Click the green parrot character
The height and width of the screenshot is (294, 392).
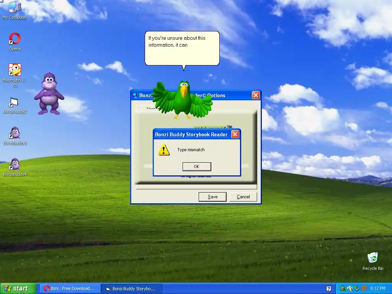(x=183, y=100)
